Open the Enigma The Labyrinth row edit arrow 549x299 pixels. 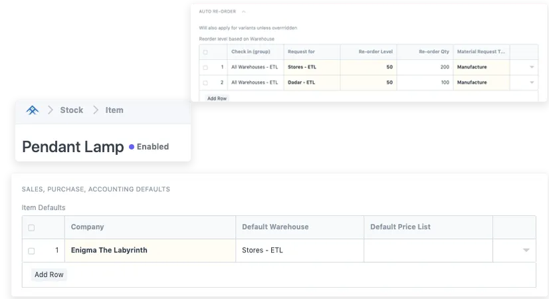[526, 250]
